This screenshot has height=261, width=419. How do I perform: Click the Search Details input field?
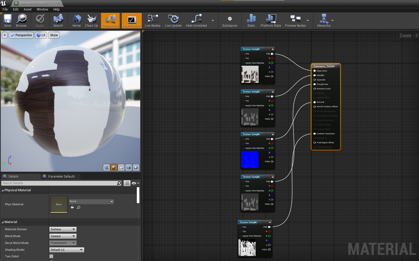click(59, 183)
